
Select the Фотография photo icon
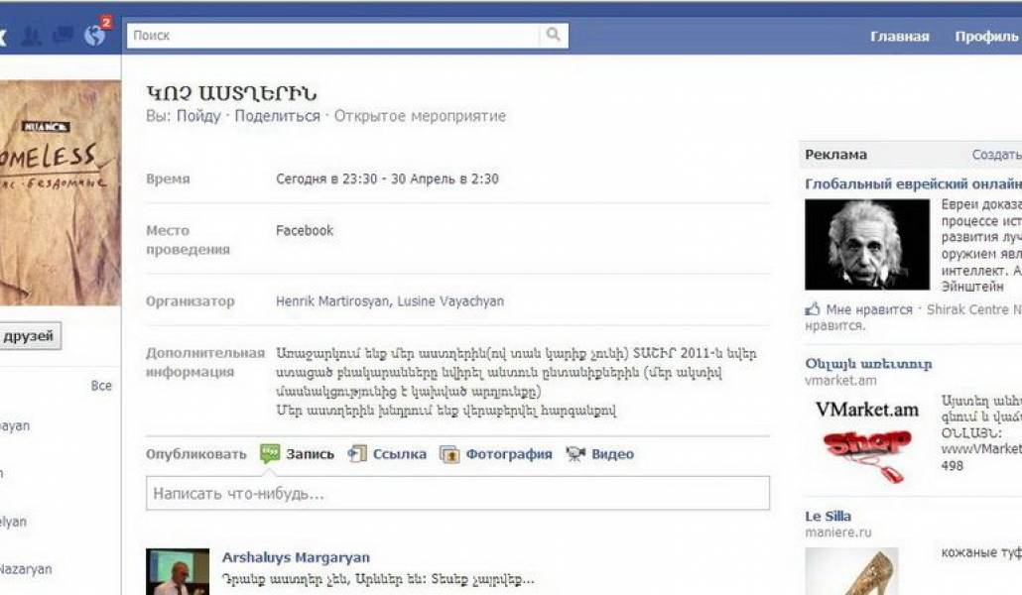click(x=449, y=454)
